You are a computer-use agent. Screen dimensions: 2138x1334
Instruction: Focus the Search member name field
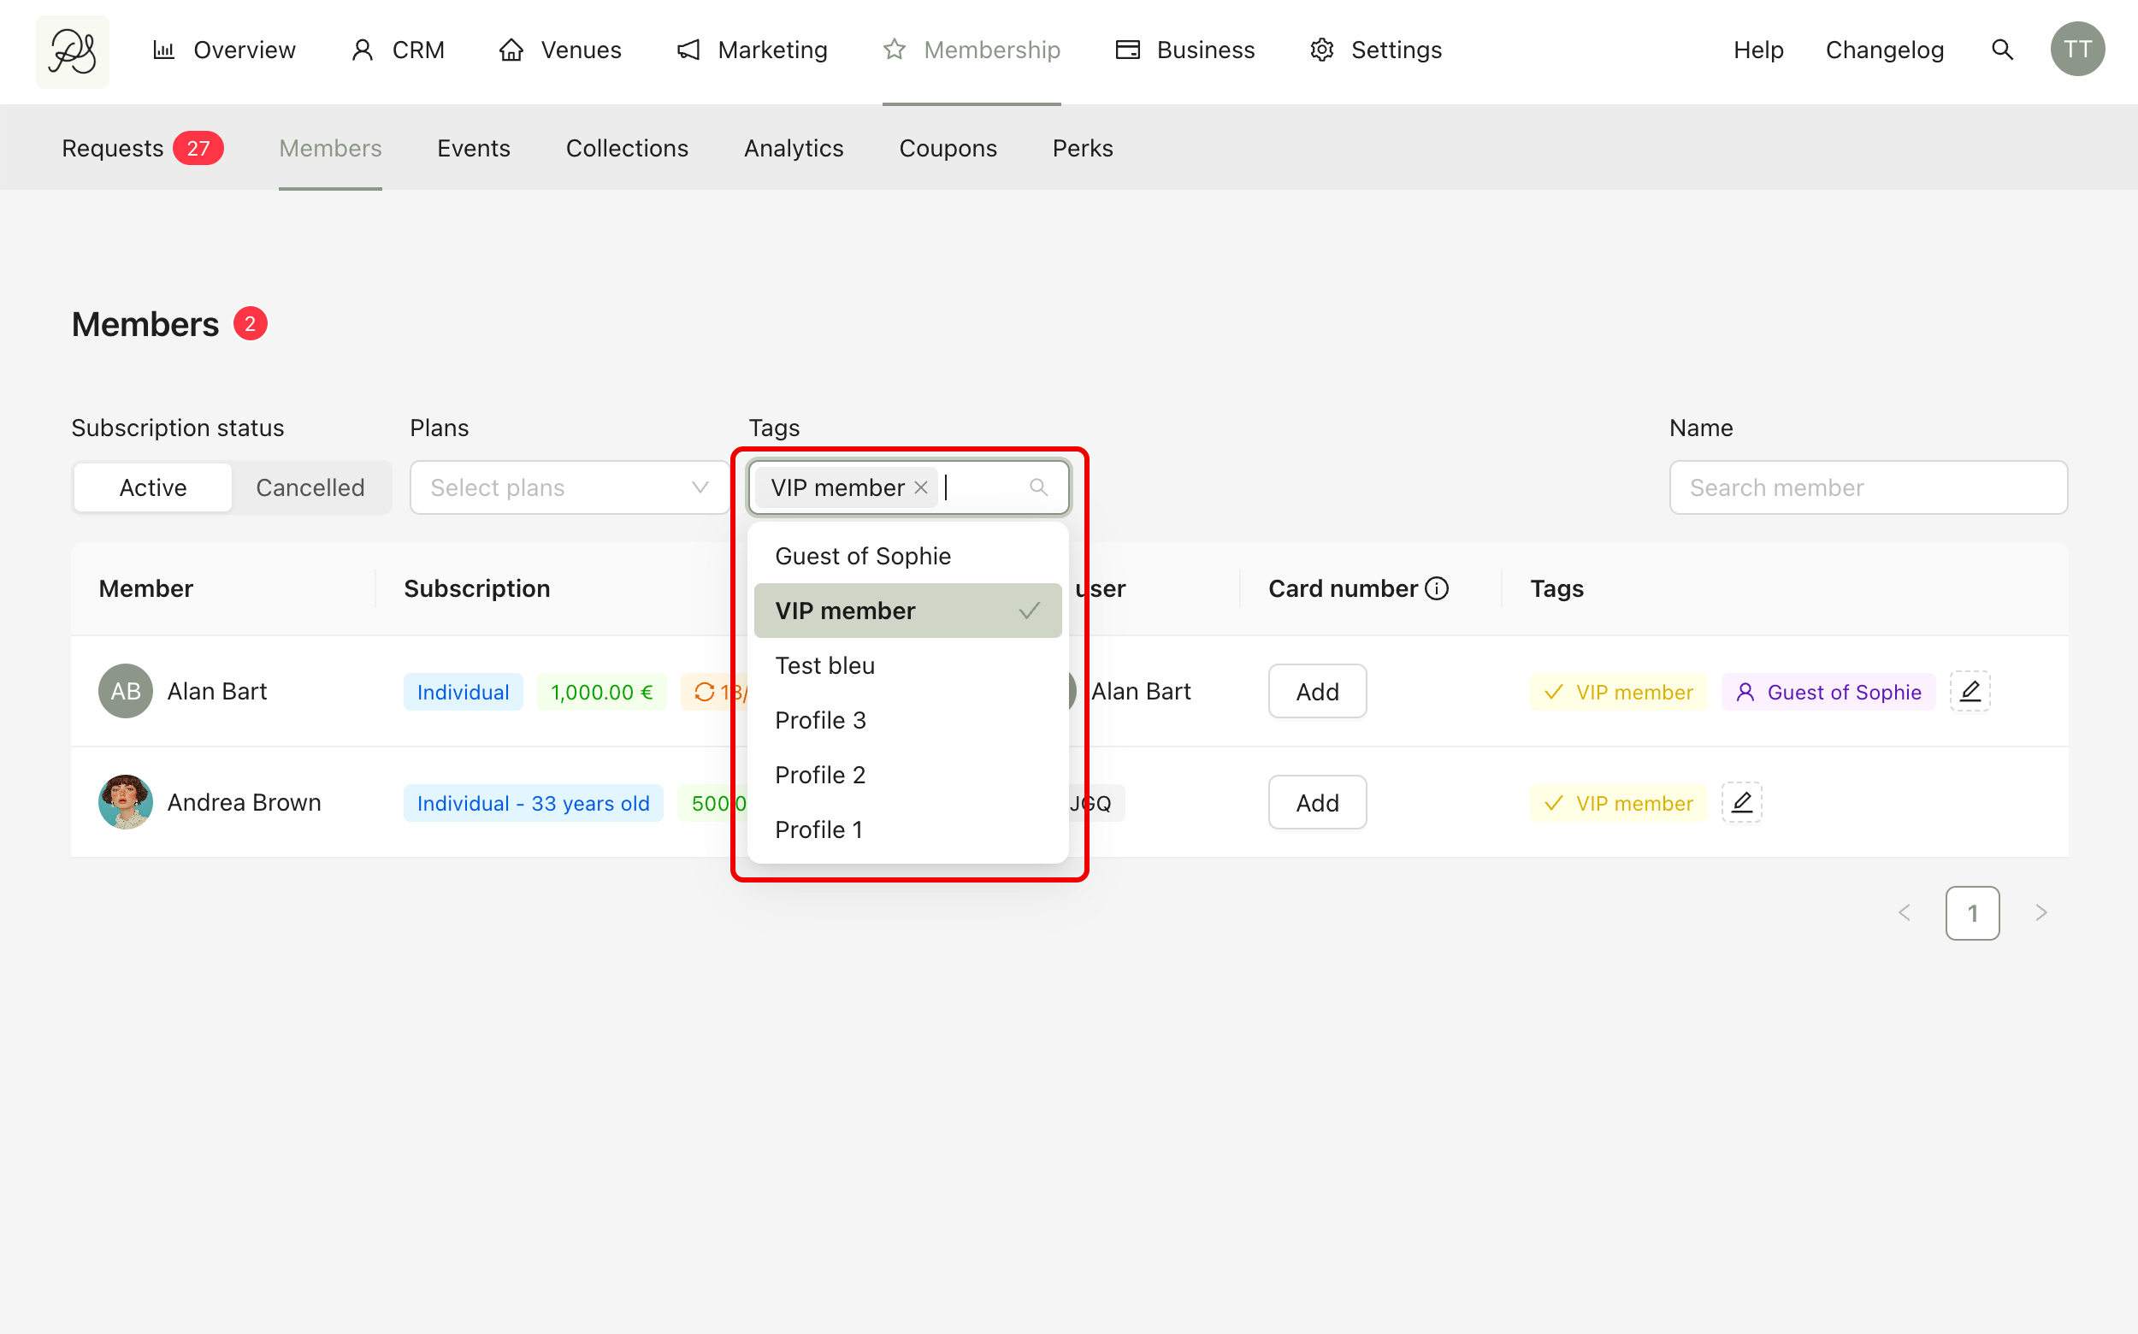pyautogui.click(x=1867, y=488)
